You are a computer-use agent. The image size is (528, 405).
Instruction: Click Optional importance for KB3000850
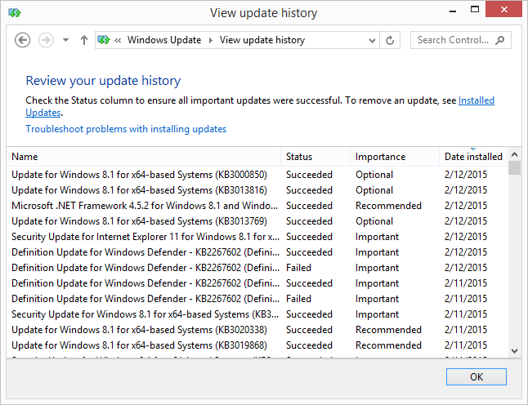(374, 175)
